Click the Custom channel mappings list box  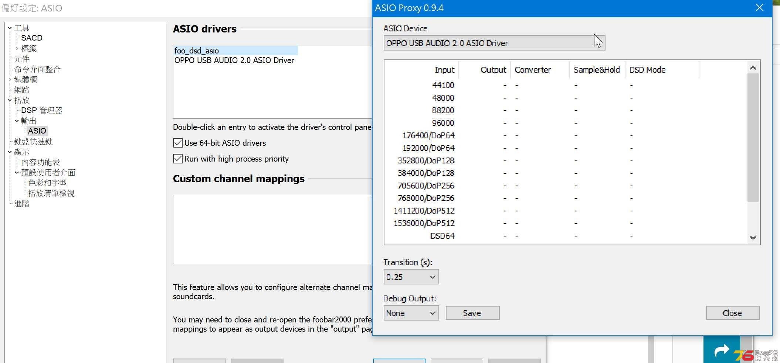pos(272,229)
